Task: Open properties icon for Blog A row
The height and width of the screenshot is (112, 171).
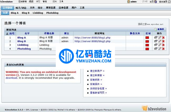Action: pos(156,38)
